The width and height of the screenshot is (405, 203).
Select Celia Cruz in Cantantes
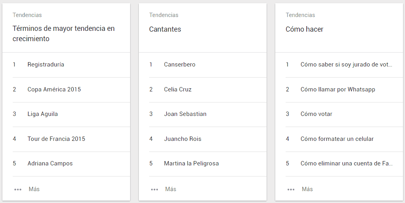click(x=177, y=89)
